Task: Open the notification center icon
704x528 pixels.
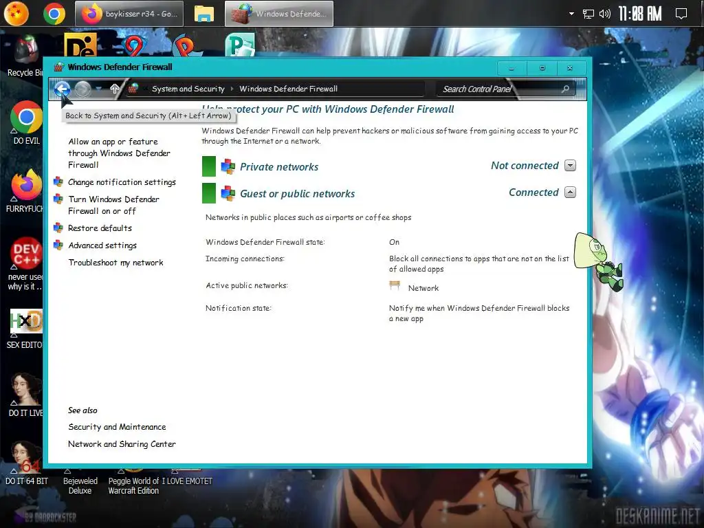Action: point(681,14)
